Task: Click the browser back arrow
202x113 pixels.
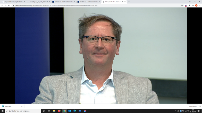Action: [2, 5]
